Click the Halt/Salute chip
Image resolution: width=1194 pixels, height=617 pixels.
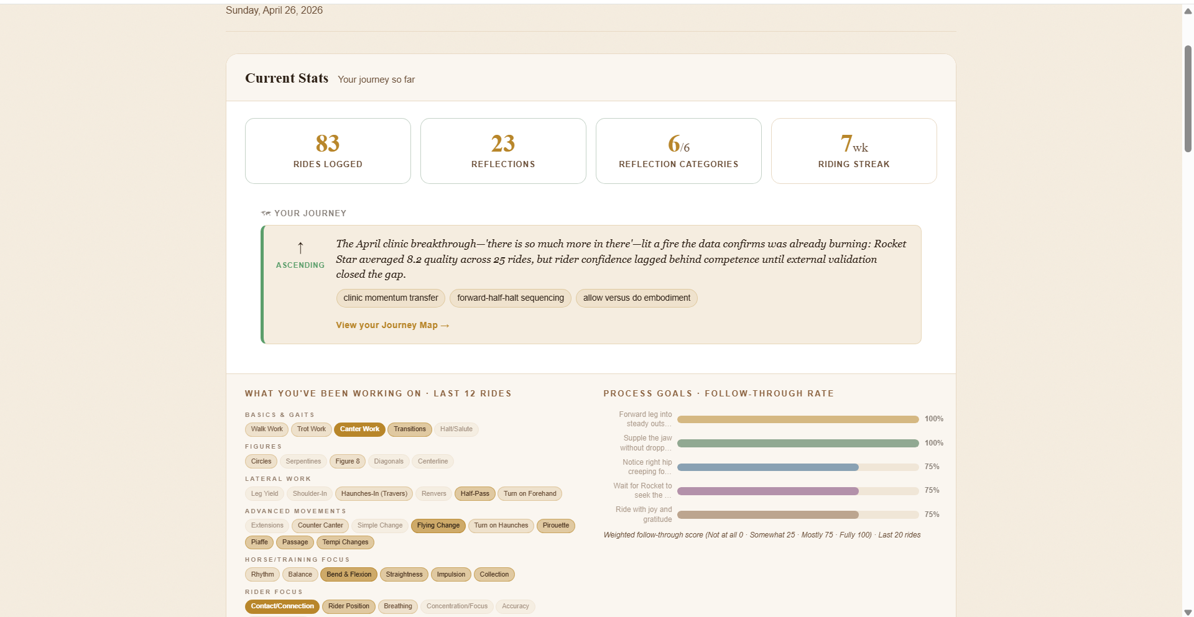(x=456, y=429)
